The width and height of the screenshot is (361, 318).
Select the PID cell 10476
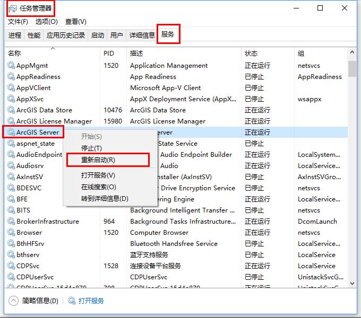pos(113,110)
